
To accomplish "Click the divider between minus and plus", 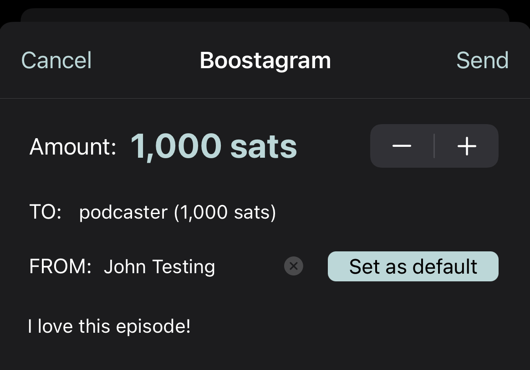I will [x=434, y=146].
